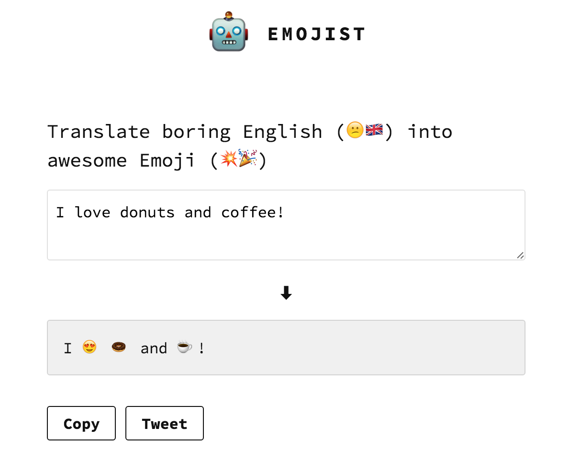This screenshot has height=473, width=581.
Task: Click the downward arrow between the boxes
Action: pos(286,293)
